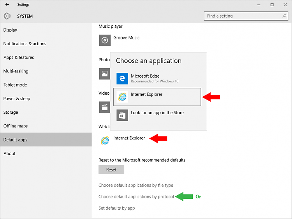Maximize the Settings window
The width and height of the screenshot is (292, 219).
[x=272, y=5]
